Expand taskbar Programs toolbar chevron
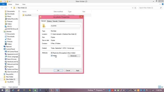 [104, 90]
